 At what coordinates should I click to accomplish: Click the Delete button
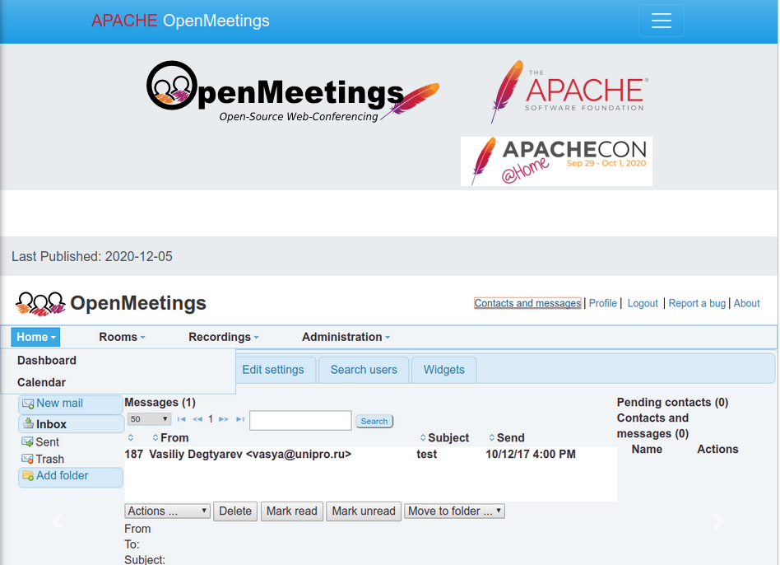235,511
